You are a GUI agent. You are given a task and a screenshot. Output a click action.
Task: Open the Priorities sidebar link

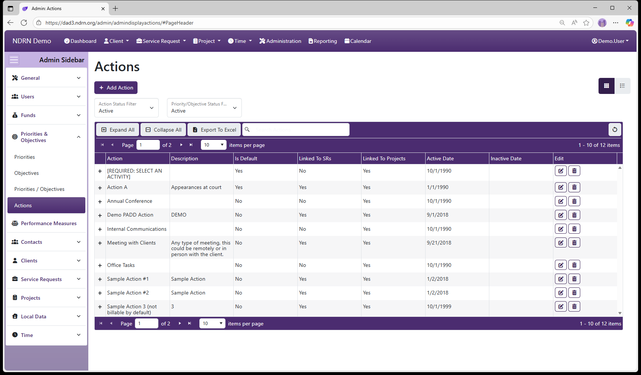[25, 157]
